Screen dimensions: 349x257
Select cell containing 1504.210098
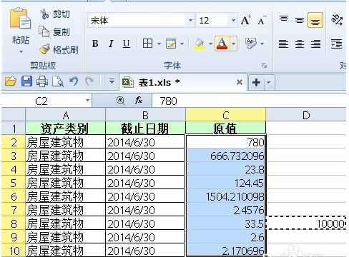[x=226, y=196]
